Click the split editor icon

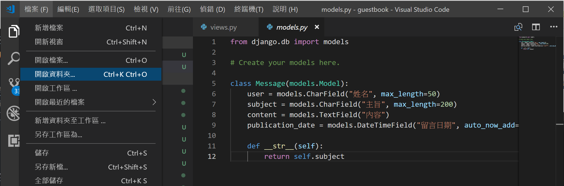click(536, 27)
